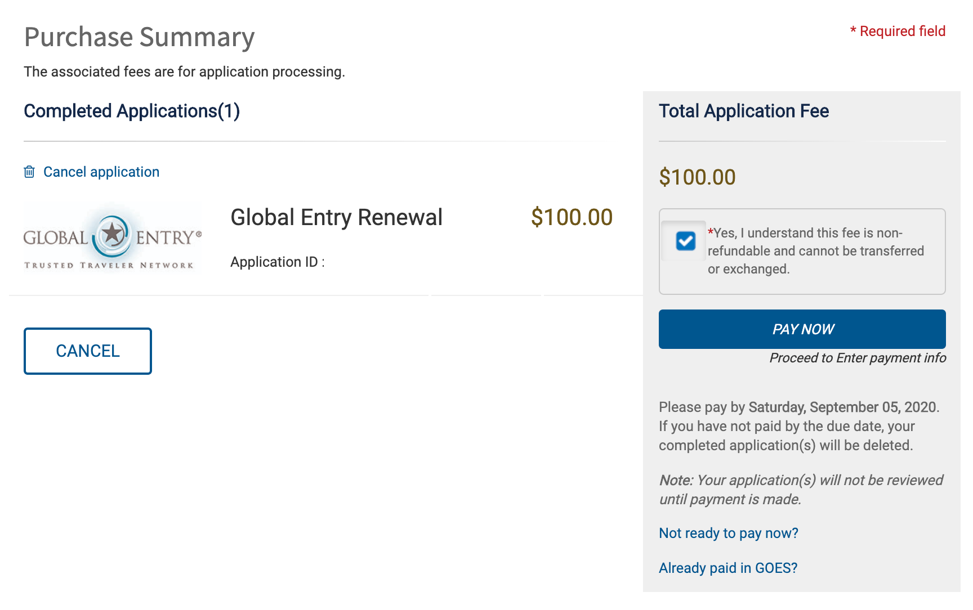Click the $100.00 total under Total Application Fee

697,177
